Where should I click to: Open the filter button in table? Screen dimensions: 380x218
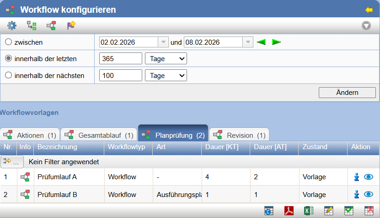(x=12, y=161)
